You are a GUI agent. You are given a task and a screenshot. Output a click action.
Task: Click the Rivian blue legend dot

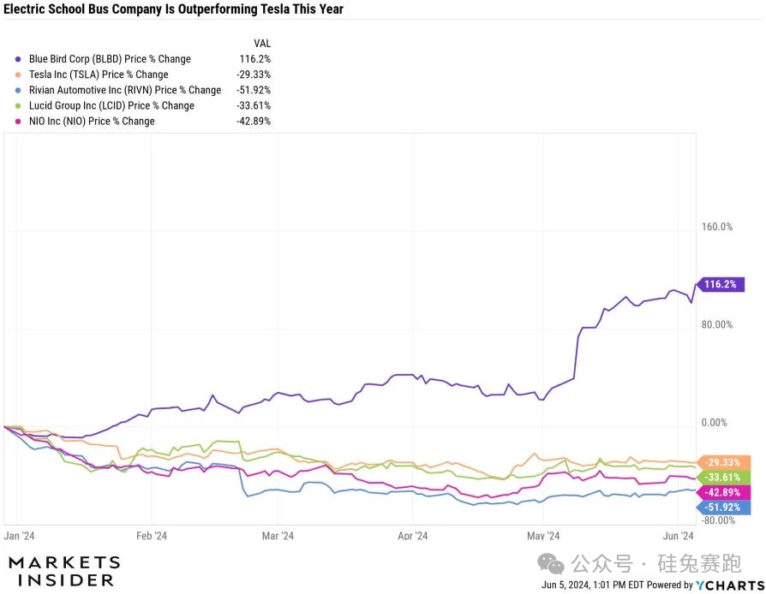pos(19,90)
